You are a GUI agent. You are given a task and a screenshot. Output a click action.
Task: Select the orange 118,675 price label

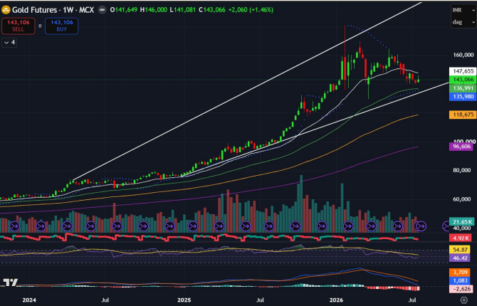pyautogui.click(x=463, y=115)
